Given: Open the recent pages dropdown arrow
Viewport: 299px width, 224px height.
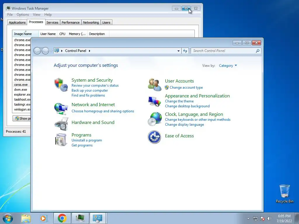Looking at the screenshot, I should tap(51, 51).
